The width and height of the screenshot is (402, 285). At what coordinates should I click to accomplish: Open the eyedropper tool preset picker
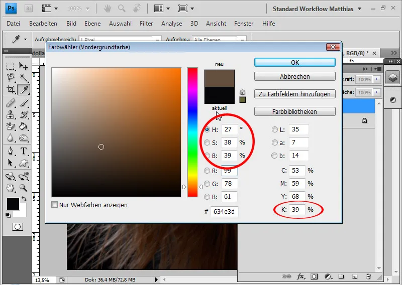point(25,40)
